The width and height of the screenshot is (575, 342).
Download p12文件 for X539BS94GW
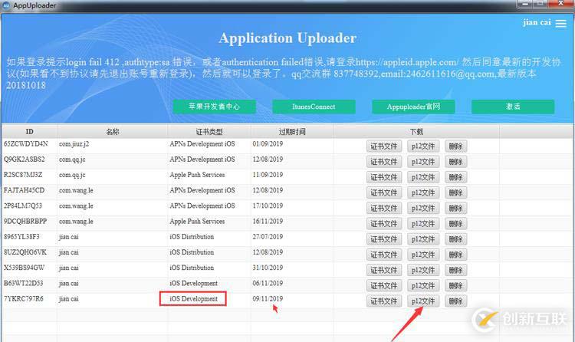[423, 270]
